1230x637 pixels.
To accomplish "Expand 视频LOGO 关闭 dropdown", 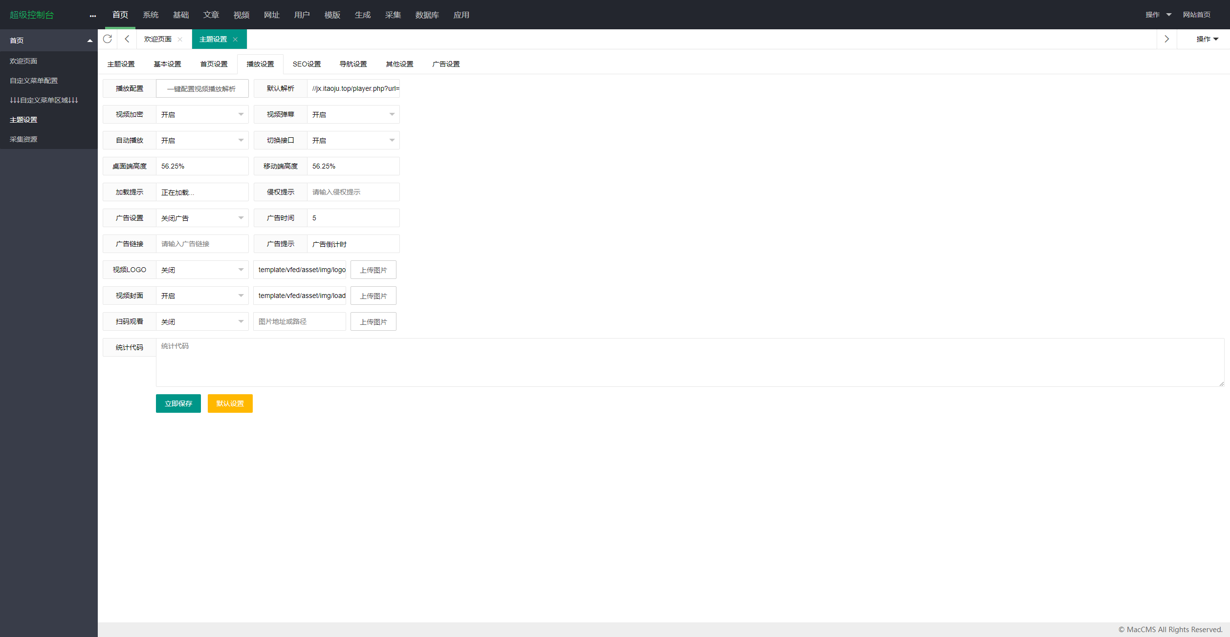I will pos(240,270).
